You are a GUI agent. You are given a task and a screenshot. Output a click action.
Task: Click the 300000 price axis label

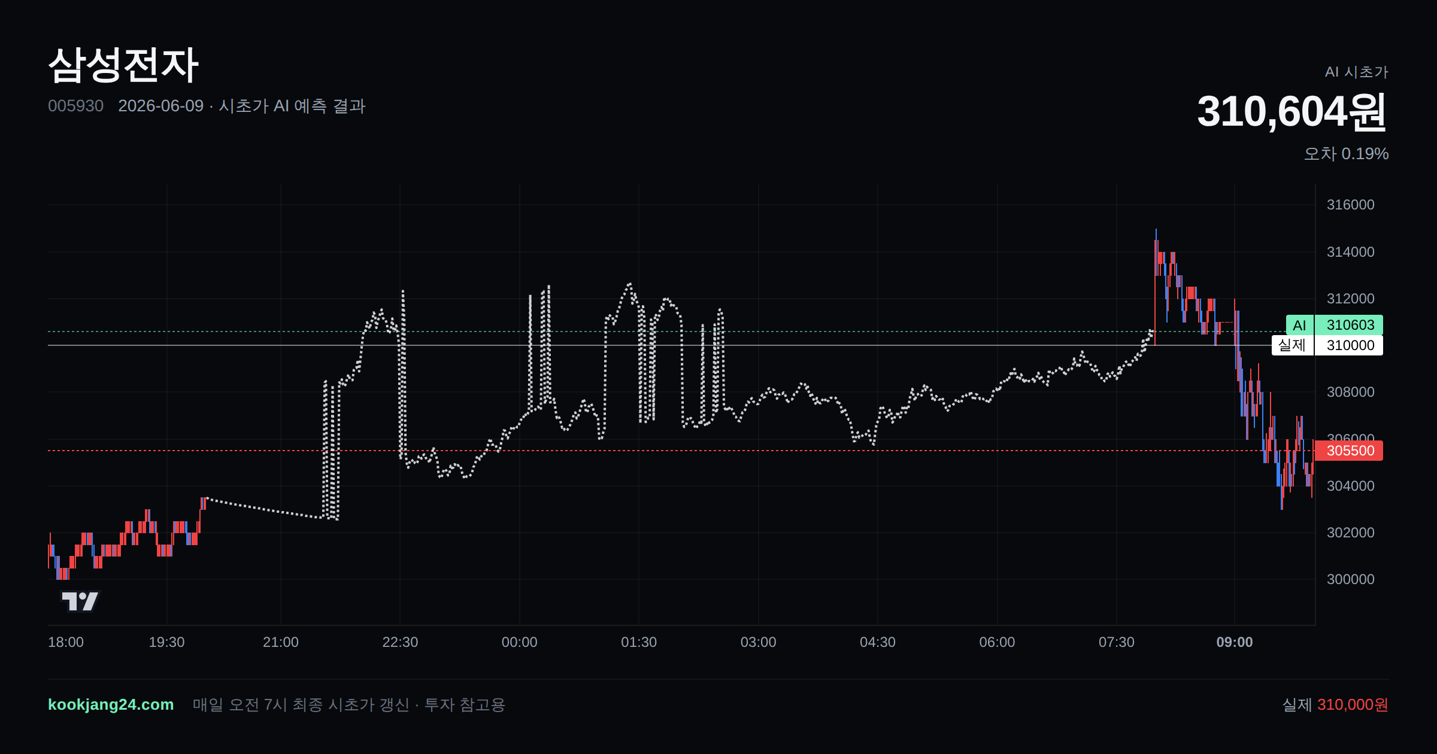(1350, 579)
